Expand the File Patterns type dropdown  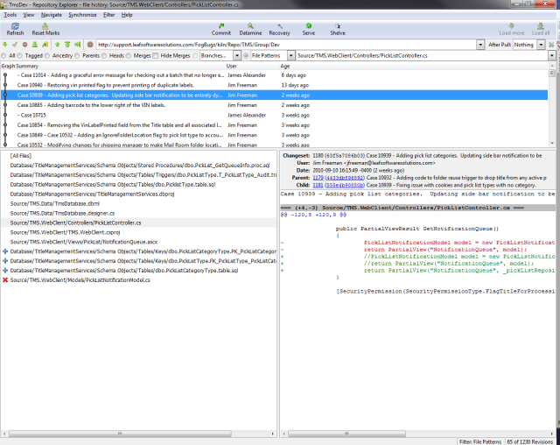pyautogui.click(x=291, y=56)
